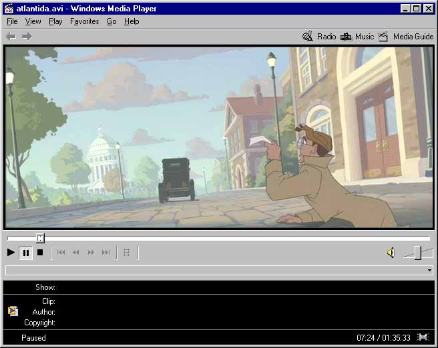The image size is (438, 348).
Task: Open the Radio tuner
Action: point(319,37)
